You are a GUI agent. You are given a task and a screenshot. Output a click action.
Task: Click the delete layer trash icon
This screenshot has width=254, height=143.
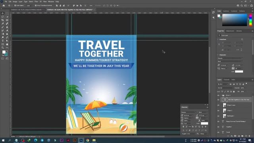(x=250, y=136)
